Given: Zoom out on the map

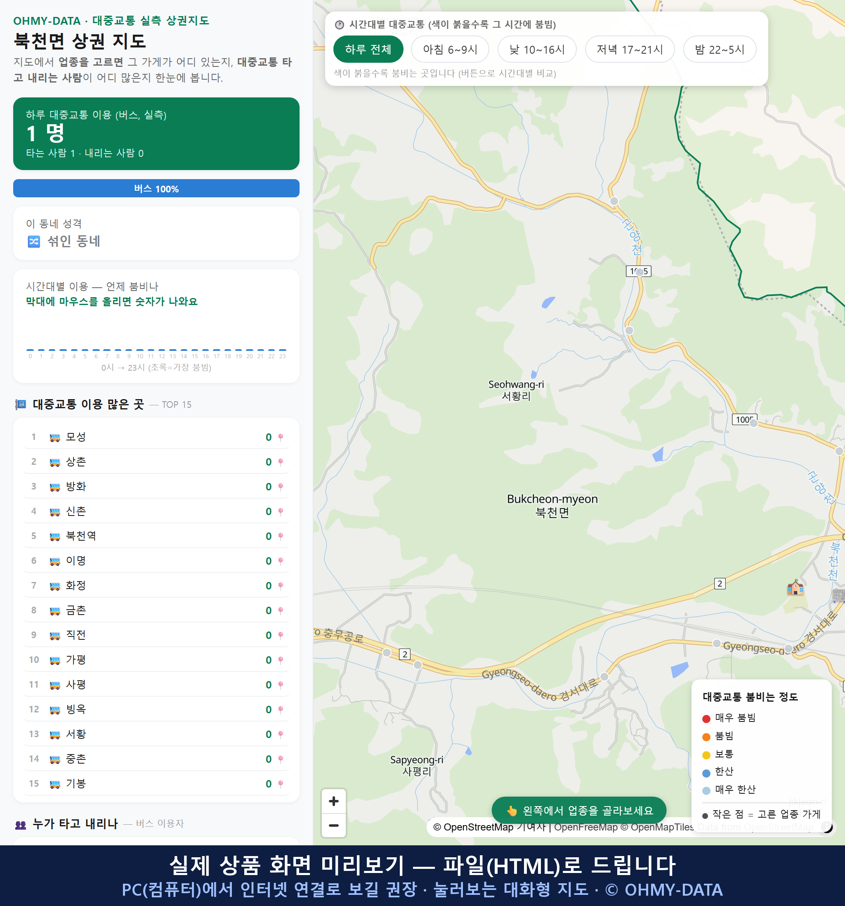Looking at the screenshot, I should pyautogui.click(x=333, y=826).
